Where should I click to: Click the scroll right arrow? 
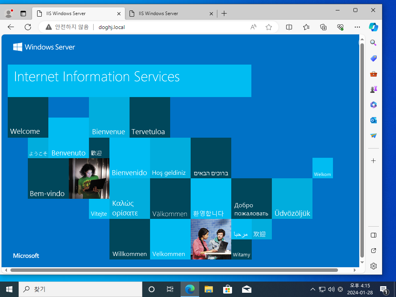pyautogui.click(x=355, y=270)
